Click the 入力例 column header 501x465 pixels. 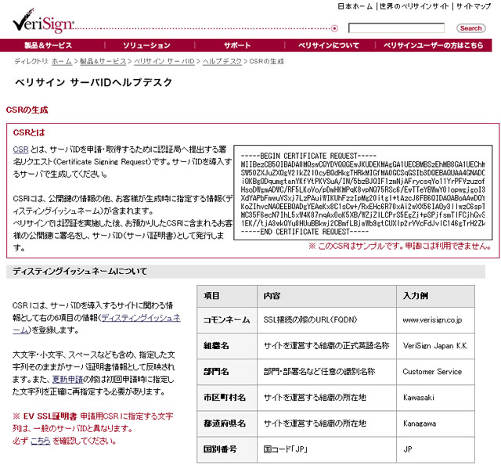tap(435, 296)
